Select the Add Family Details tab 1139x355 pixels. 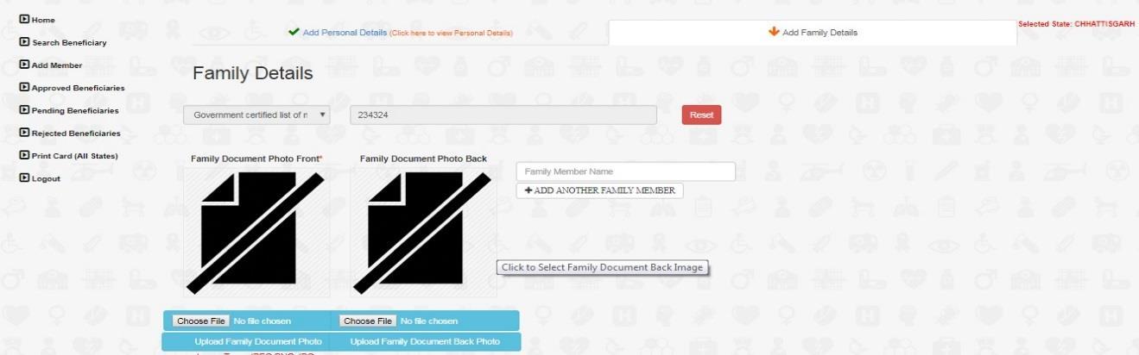(813, 33)
